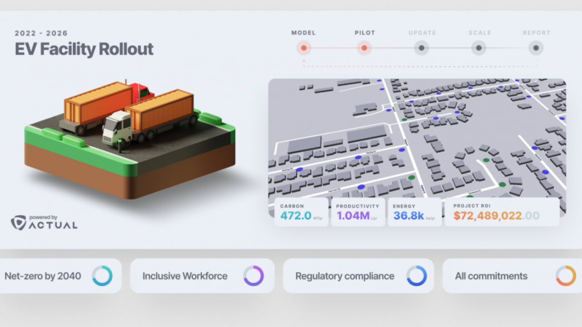Open the Project ROI $72,489,022 card
Viewport: 582px width, 327px height.
click(502, 212)
